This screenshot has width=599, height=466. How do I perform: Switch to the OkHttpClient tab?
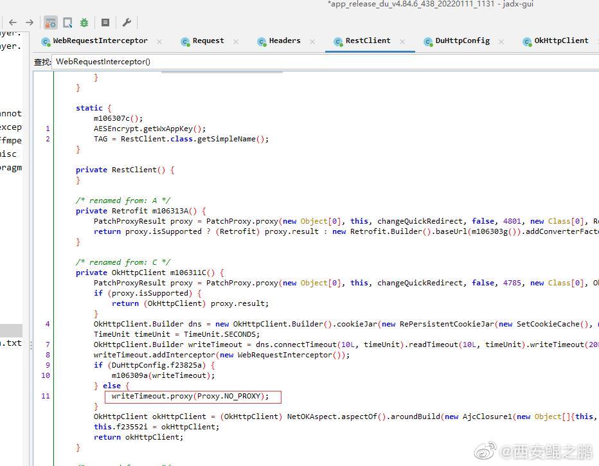pos(561,40)
